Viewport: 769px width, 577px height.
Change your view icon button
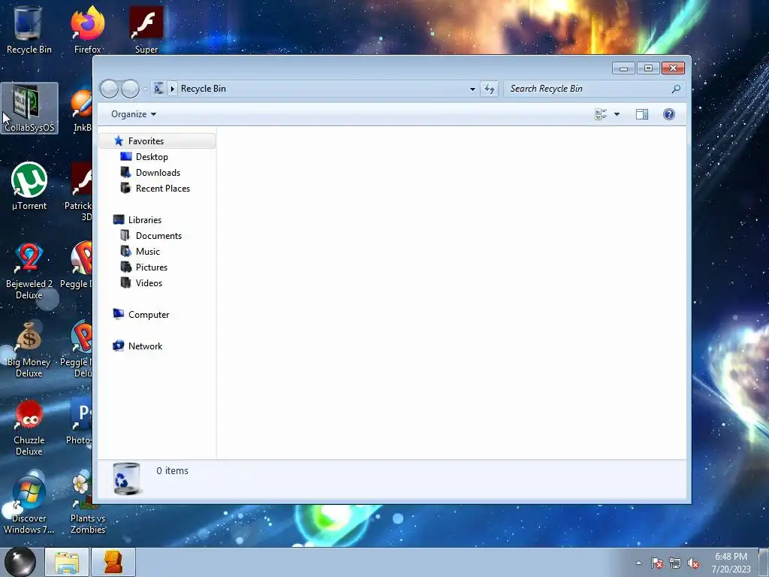[601, 114]
